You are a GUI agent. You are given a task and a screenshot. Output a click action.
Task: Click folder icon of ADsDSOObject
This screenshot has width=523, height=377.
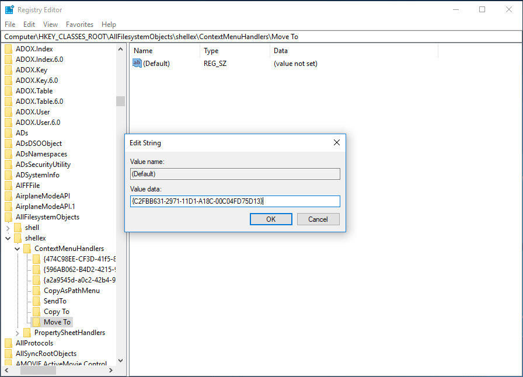pyautogui.click(x=9, y=144)
